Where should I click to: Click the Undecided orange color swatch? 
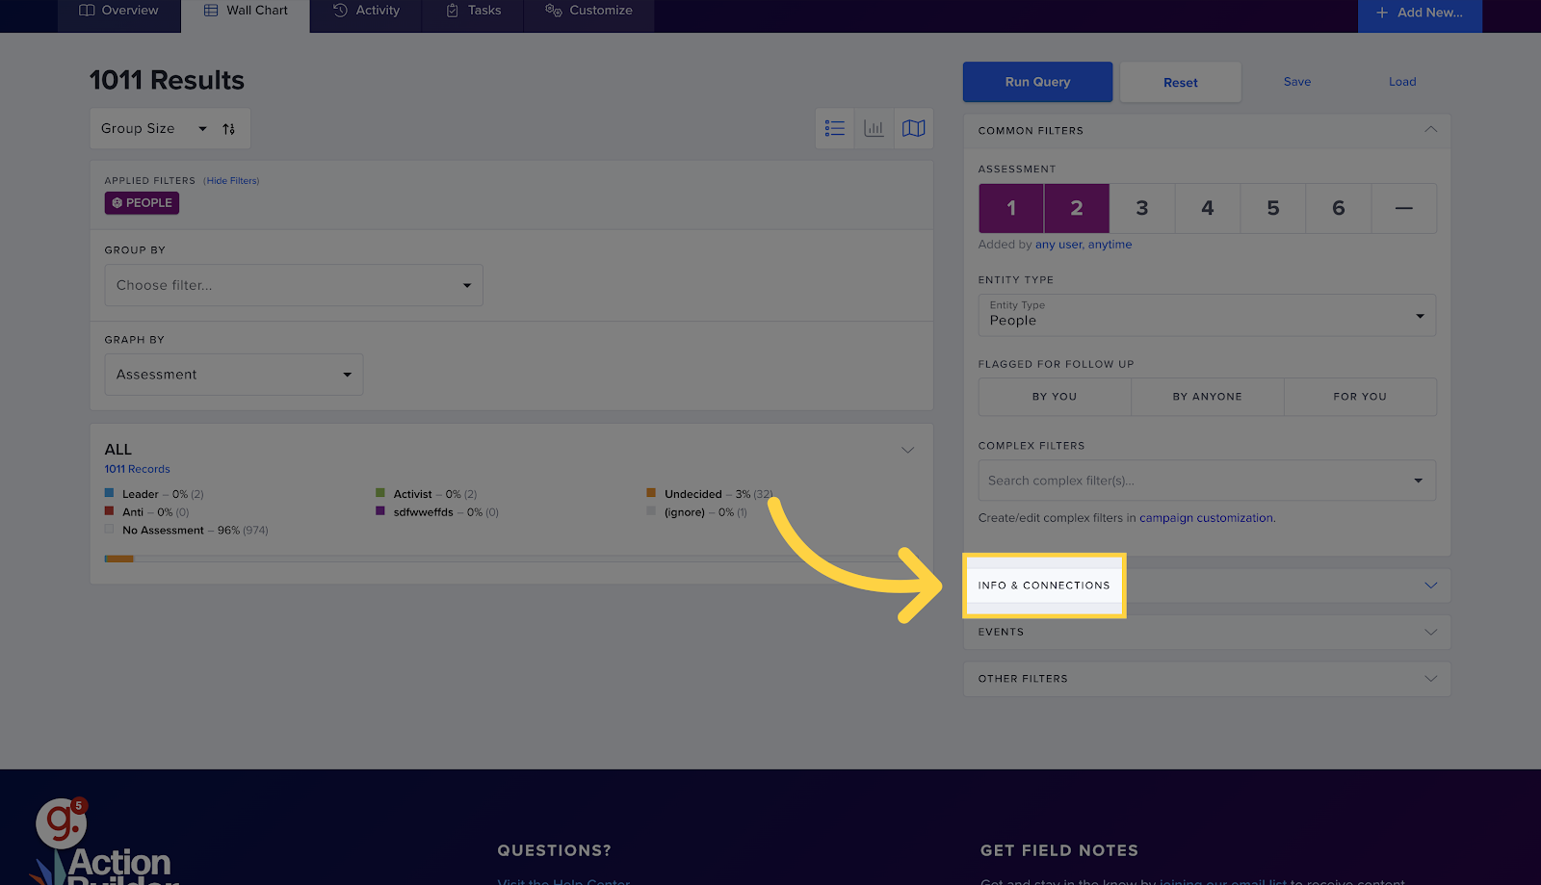tap(651, 492)
